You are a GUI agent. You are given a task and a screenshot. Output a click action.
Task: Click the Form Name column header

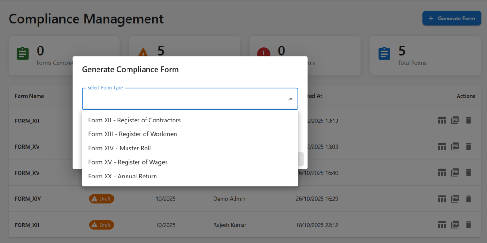[x=29, y=96]
